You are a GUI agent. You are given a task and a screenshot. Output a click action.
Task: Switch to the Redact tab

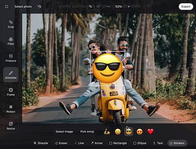pyautogui.click(x=11, y=109)
